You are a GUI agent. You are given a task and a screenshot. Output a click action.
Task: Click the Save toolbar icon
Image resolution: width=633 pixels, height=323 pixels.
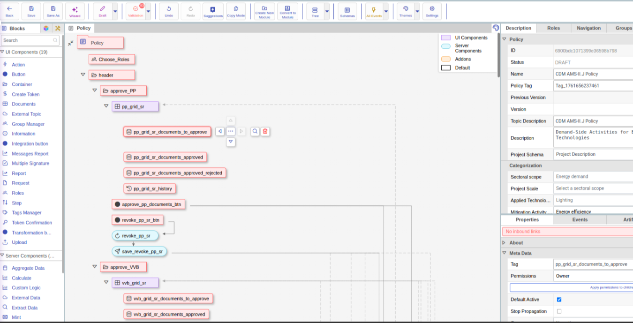click(x=31, y=11)
